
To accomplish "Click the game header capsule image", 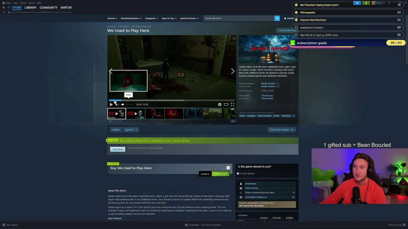I will [x=268, y=49].
